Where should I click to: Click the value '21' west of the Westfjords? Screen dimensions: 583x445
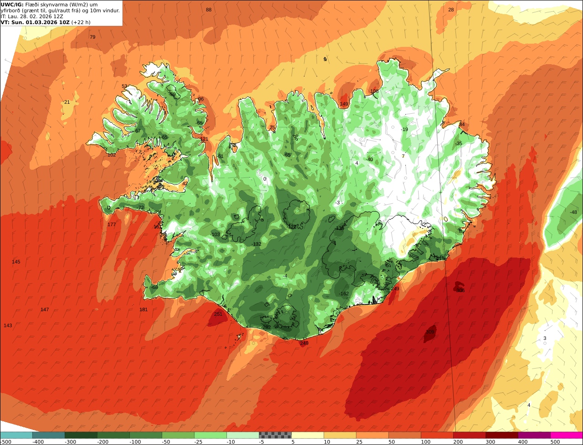(67, 102)
